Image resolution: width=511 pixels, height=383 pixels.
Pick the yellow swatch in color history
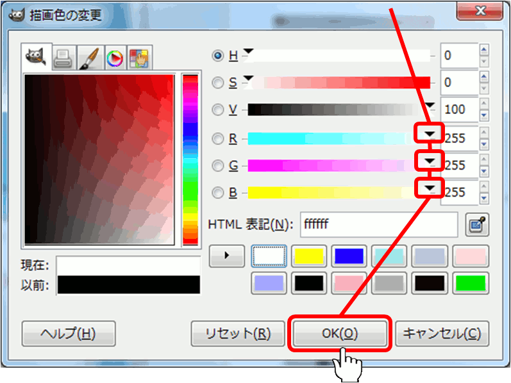pyautogui.click(x=308, y=256)
